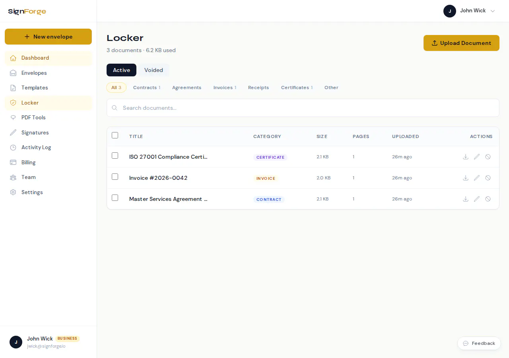Viewport: 509px width, 358px height.
Task: Click in the Search documents field
Action: (303, 108)
